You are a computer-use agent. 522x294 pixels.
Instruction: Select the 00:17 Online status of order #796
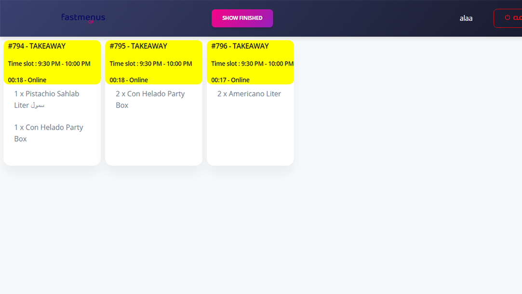[x=230, y=80]
